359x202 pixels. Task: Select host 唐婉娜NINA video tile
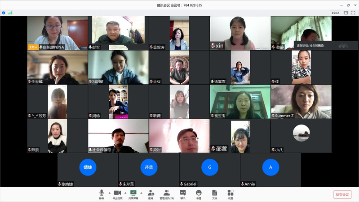click(57, 33)
